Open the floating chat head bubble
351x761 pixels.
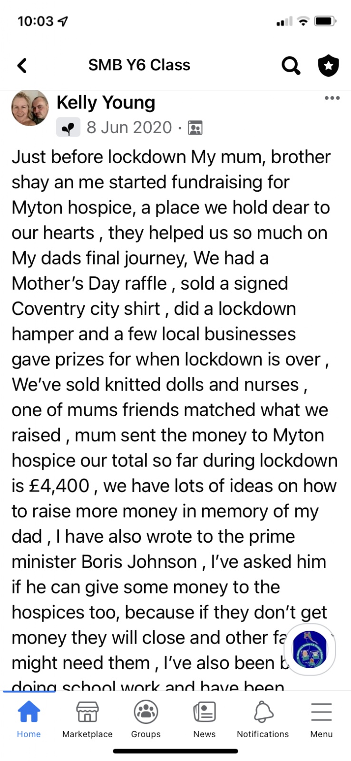pos(310,650)
